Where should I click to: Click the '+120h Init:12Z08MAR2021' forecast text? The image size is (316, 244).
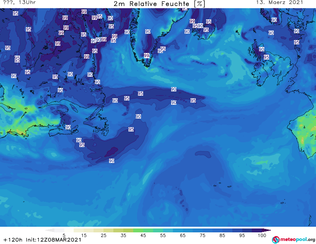coord(42,240)
